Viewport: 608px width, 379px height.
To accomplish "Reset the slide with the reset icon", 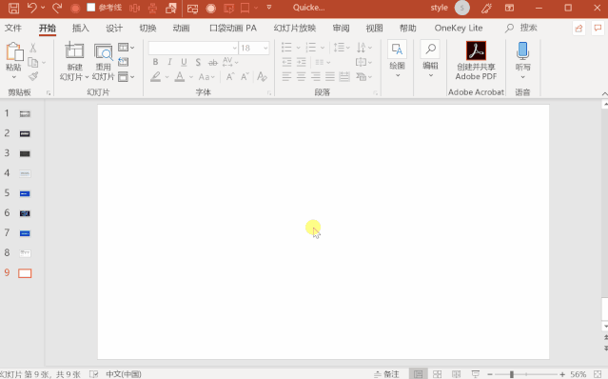I will 124,62.
